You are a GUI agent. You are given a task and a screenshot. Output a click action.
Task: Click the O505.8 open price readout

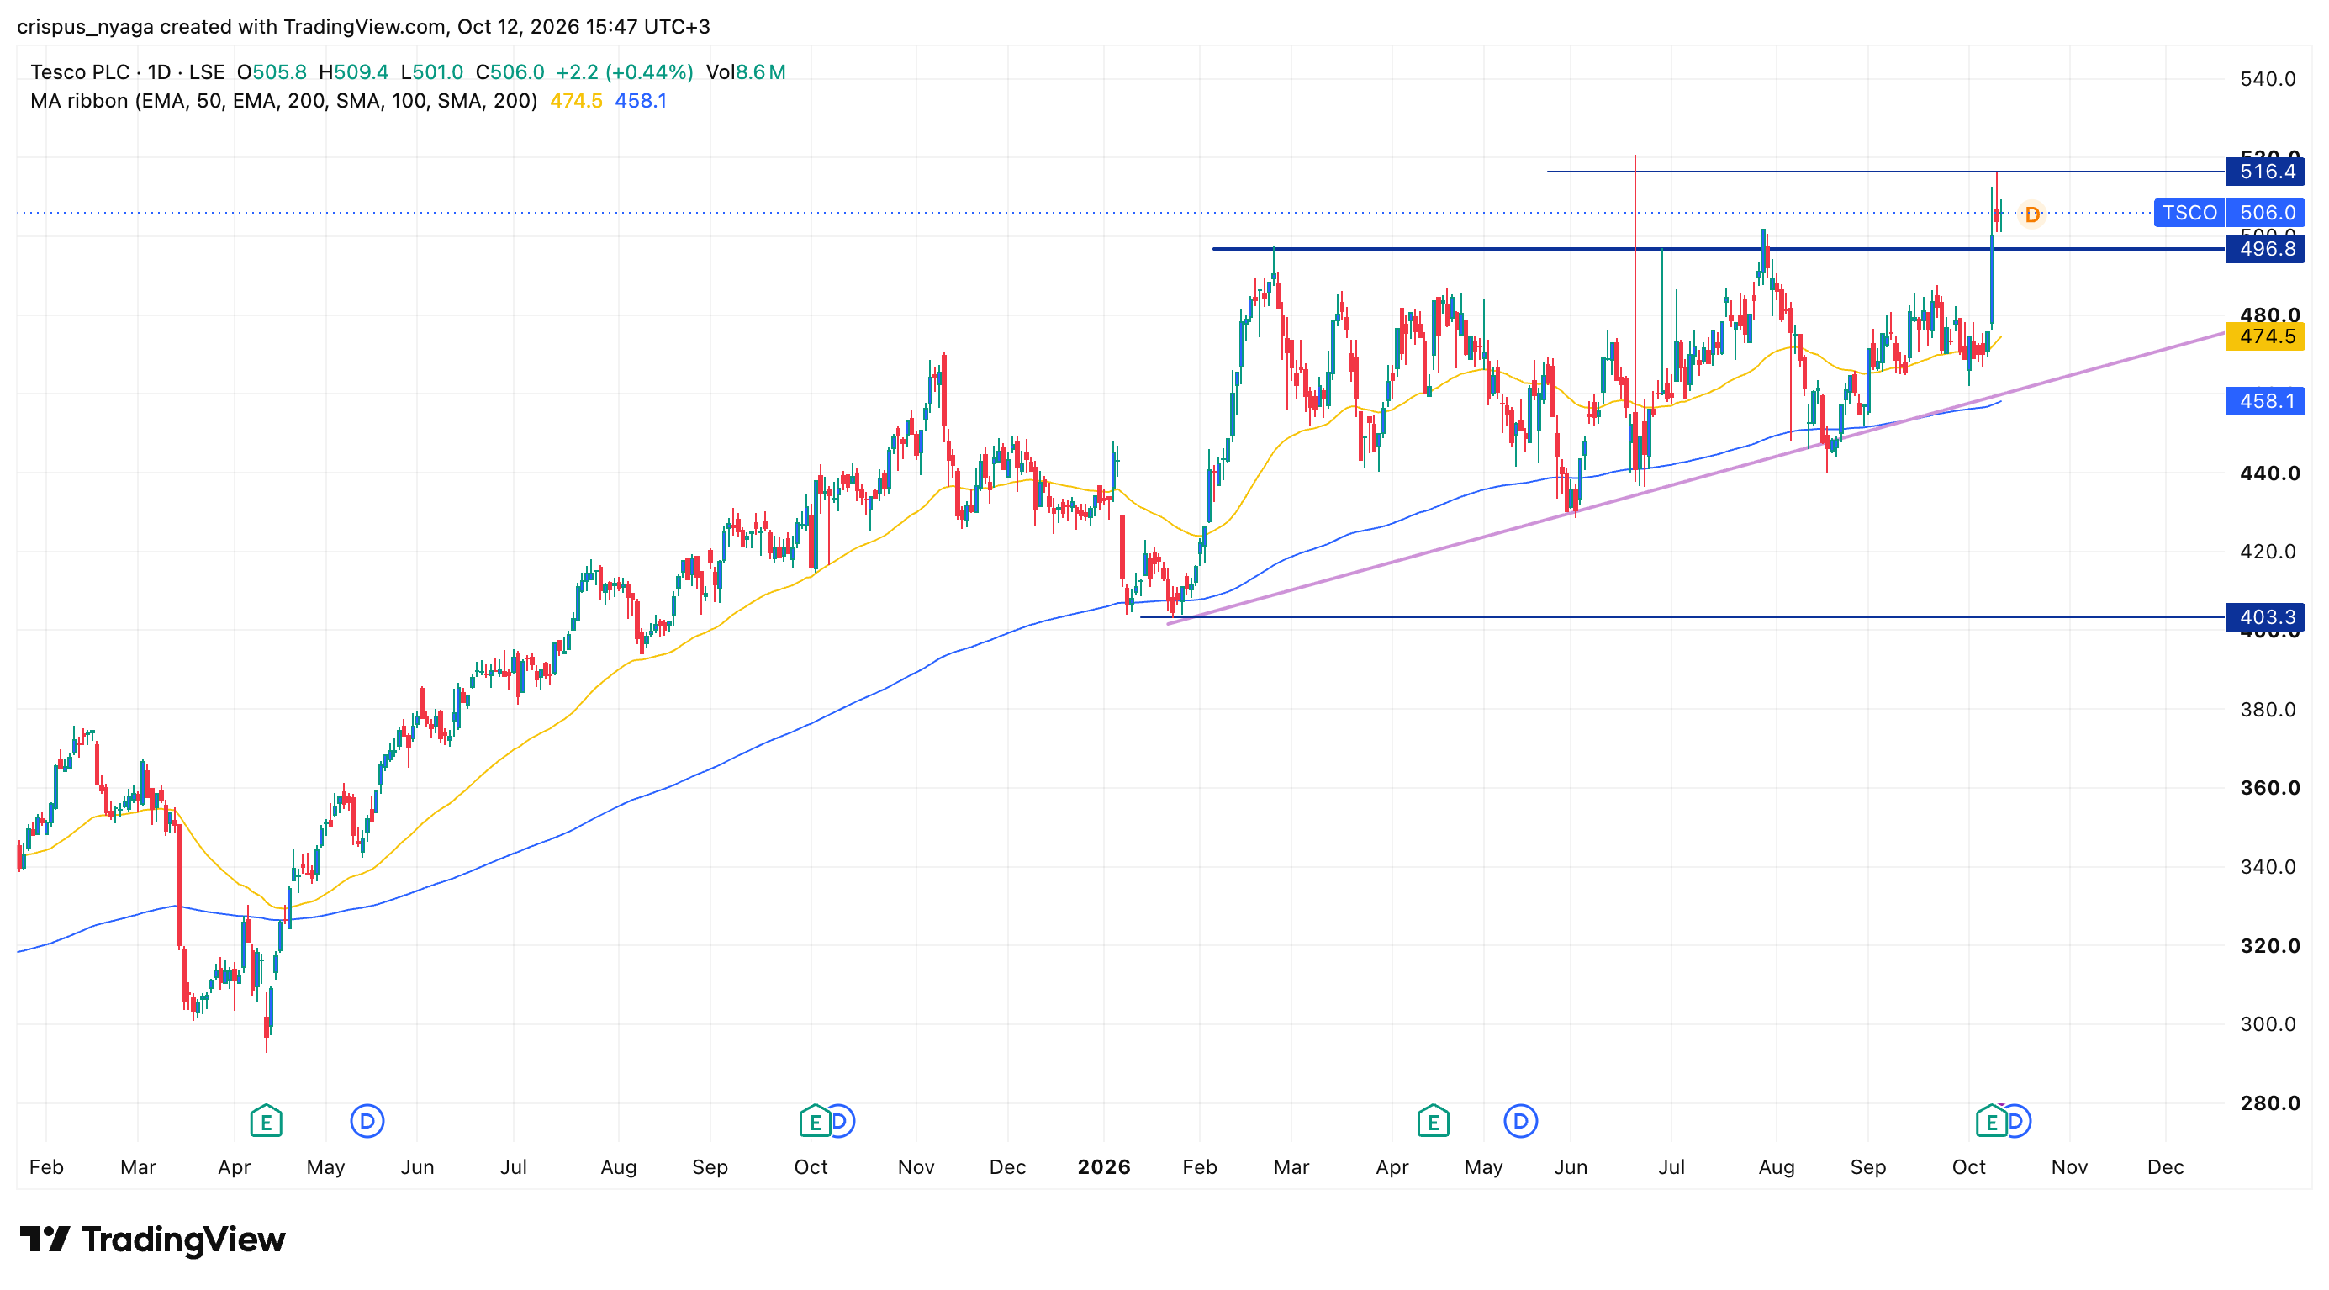272,72
